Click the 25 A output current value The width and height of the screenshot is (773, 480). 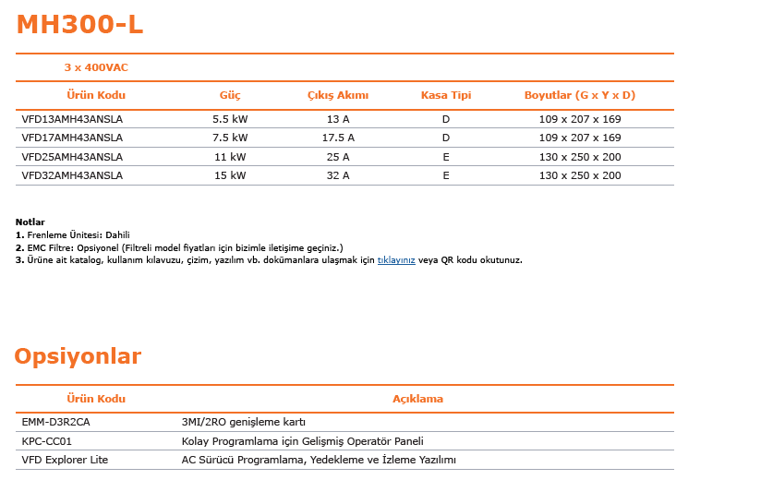tap(338, 157)
